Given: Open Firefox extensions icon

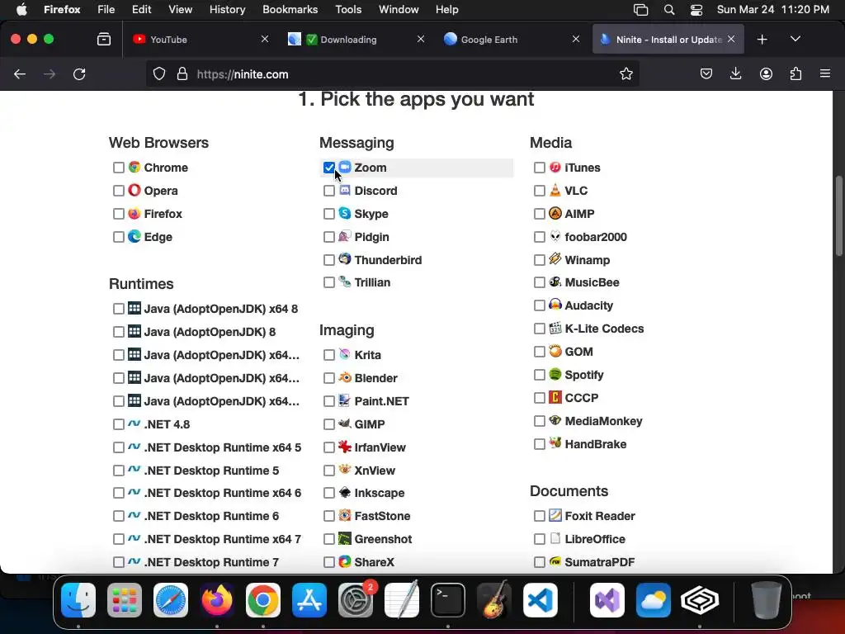Looking at the screenshot, I should pyautogui.click(x=795, y=73).
